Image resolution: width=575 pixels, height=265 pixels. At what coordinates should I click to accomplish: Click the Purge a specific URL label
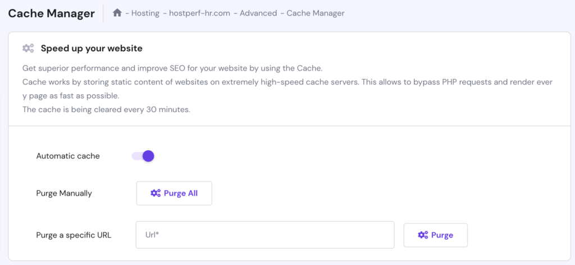[x=74, y=235]
